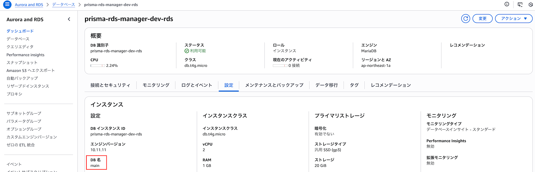Click the info icon in top bar
The height and width of the screenshot is (172, 535).
click(507, 4)
